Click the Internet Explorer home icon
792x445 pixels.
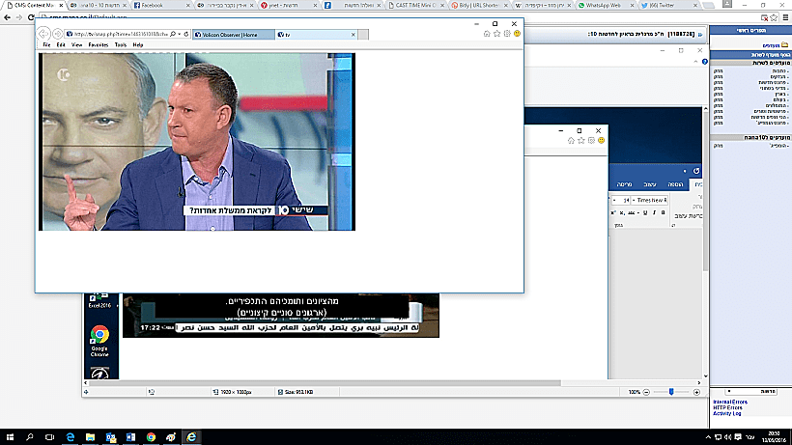click(487, 34)
